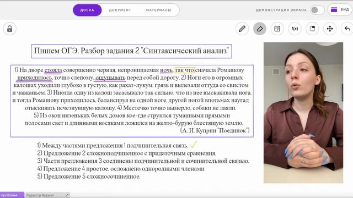Viewport: 353px width, 198px height.
Task: Click the highlighted words "так что"
Action: 185,70
